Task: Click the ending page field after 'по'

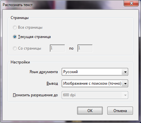Action: (85, 48)
